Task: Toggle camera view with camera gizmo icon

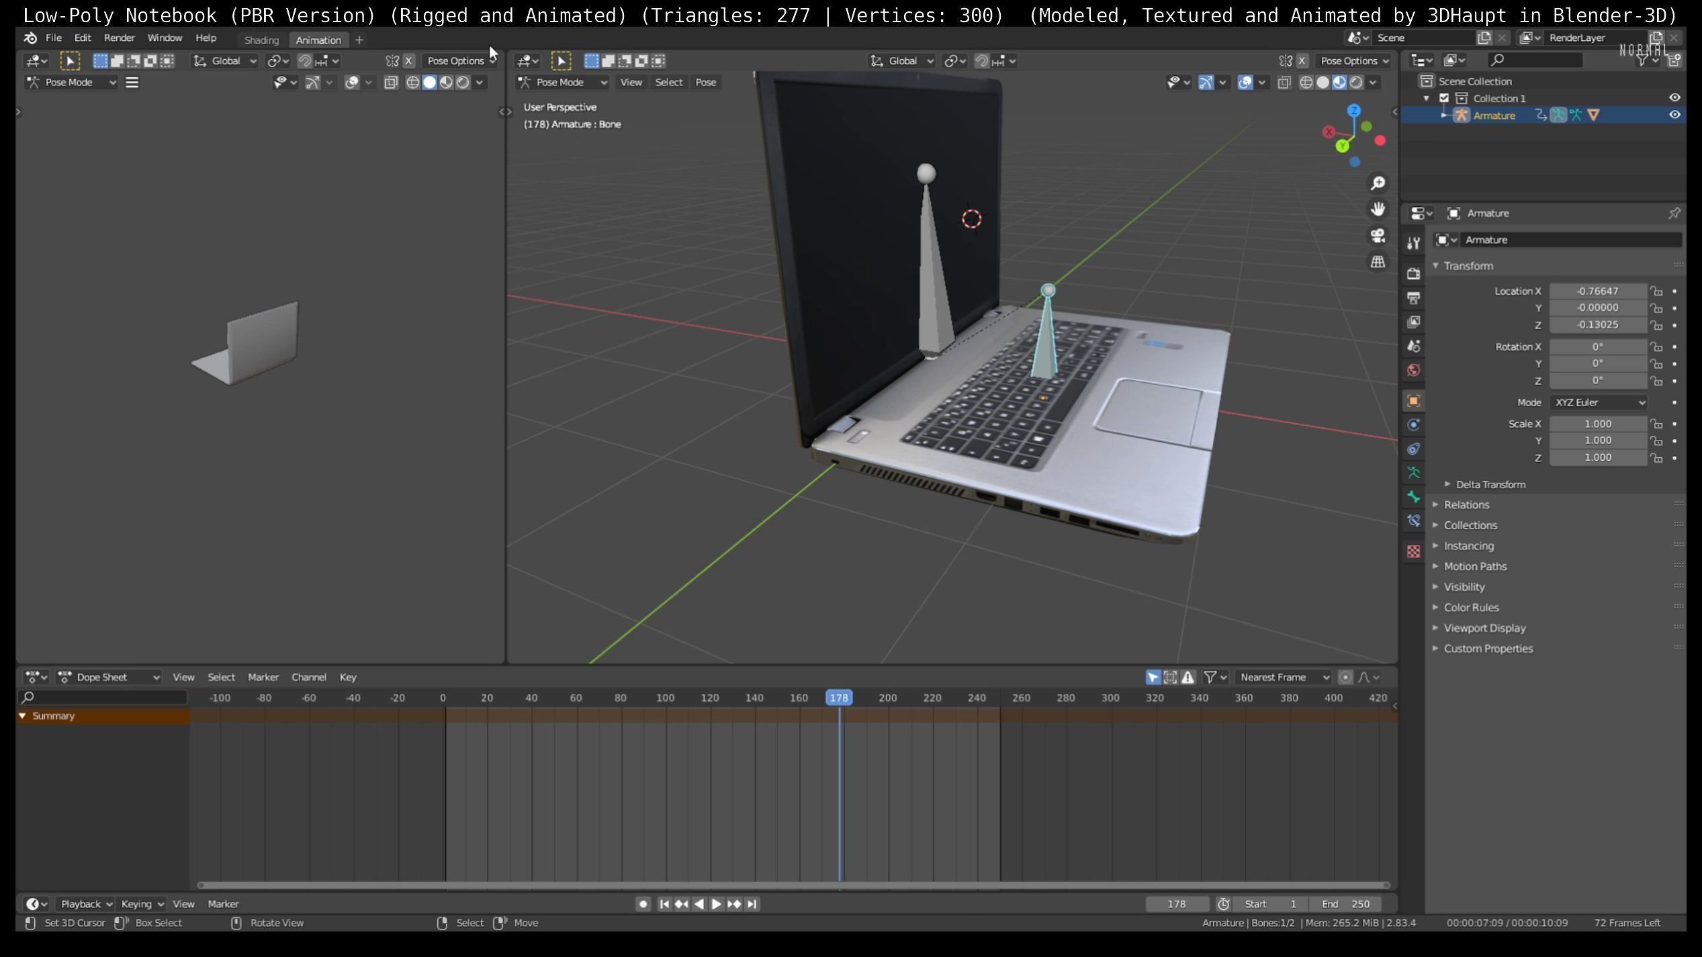Action: (x=1378, y=236)
